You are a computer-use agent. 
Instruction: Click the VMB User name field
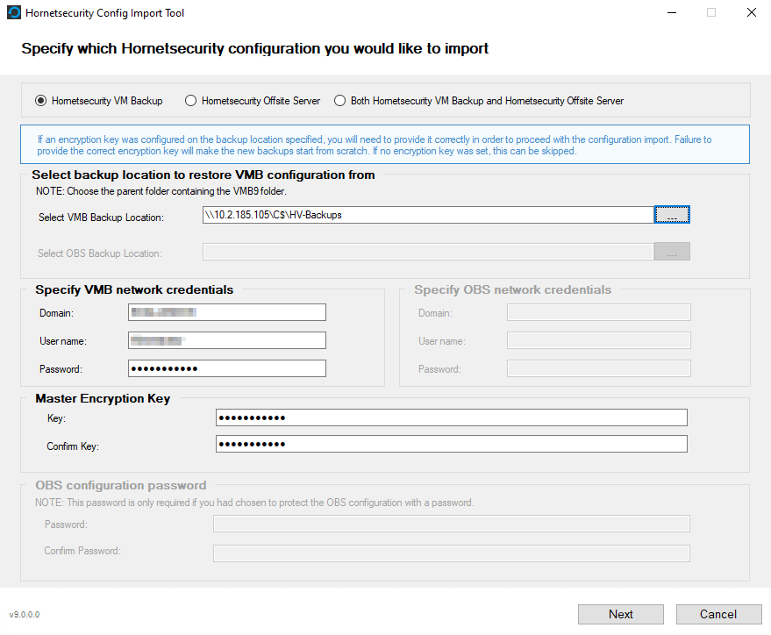coord(227,340)
